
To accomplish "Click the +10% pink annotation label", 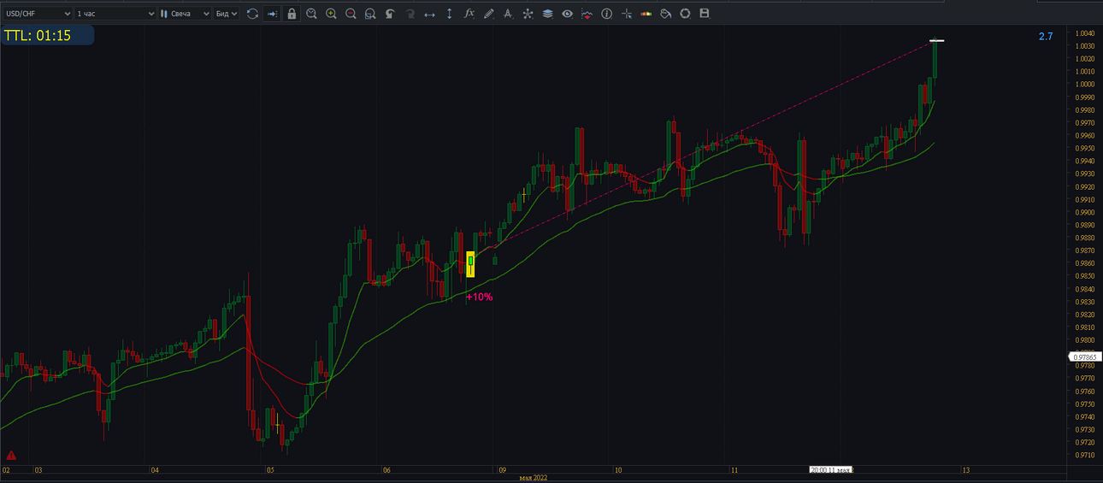I will [479, 297].
